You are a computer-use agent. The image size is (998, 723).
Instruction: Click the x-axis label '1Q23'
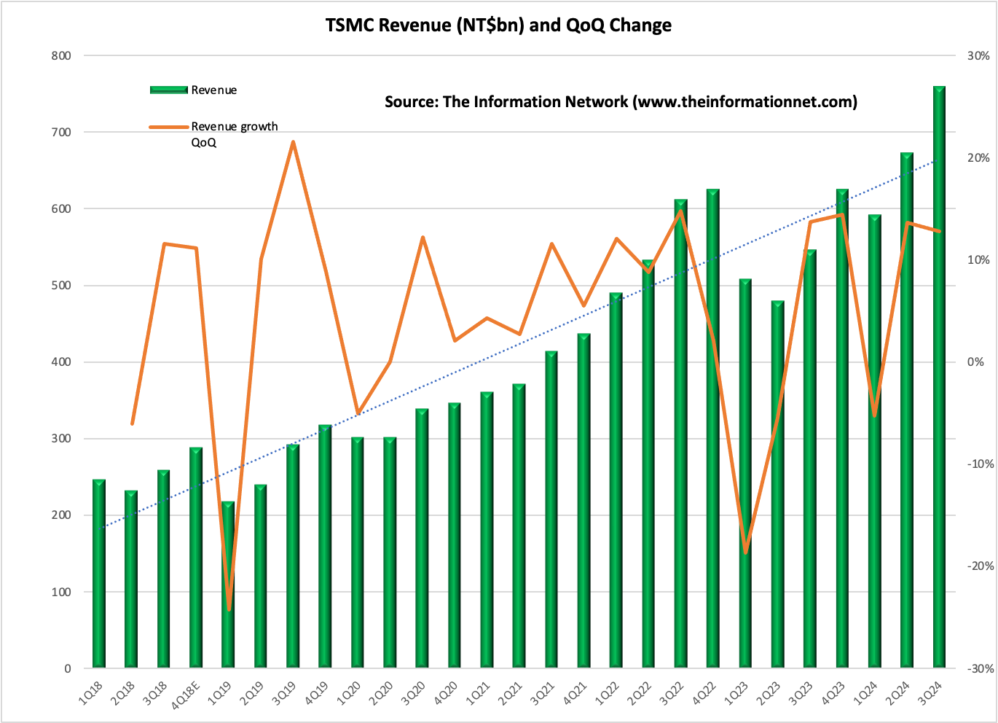pos(736,691)
